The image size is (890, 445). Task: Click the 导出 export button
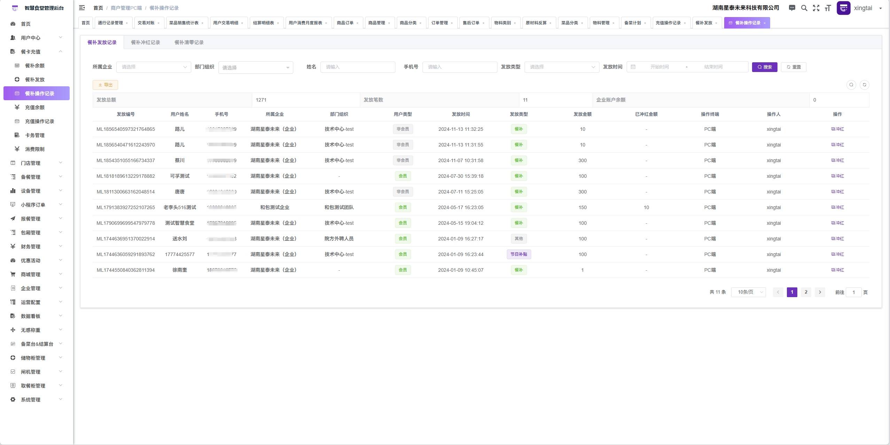105,85
